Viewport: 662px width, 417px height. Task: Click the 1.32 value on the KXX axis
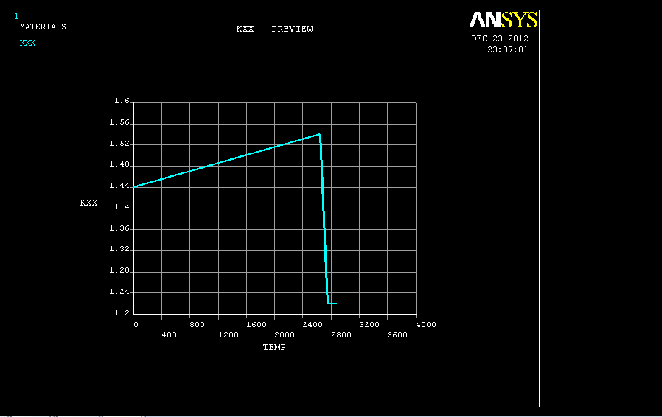tap(119, 249)
